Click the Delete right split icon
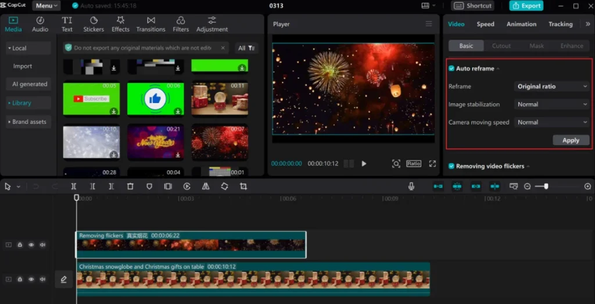The height and width of the screenshot is (304, 595). (111, 187)
